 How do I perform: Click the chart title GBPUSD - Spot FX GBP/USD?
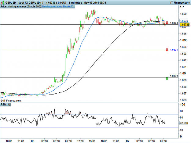coord(24,2)
